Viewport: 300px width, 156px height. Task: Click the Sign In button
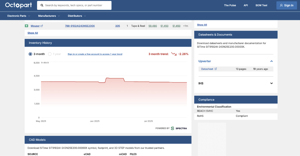coord(287,5)
